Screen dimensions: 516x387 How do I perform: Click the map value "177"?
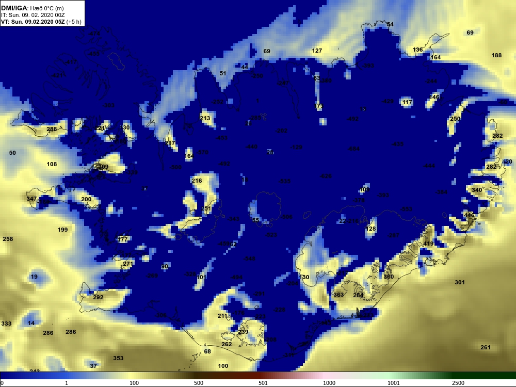click(122, 239)
